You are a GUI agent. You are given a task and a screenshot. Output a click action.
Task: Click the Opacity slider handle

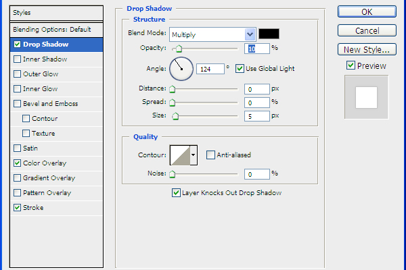tap(179, 49)
